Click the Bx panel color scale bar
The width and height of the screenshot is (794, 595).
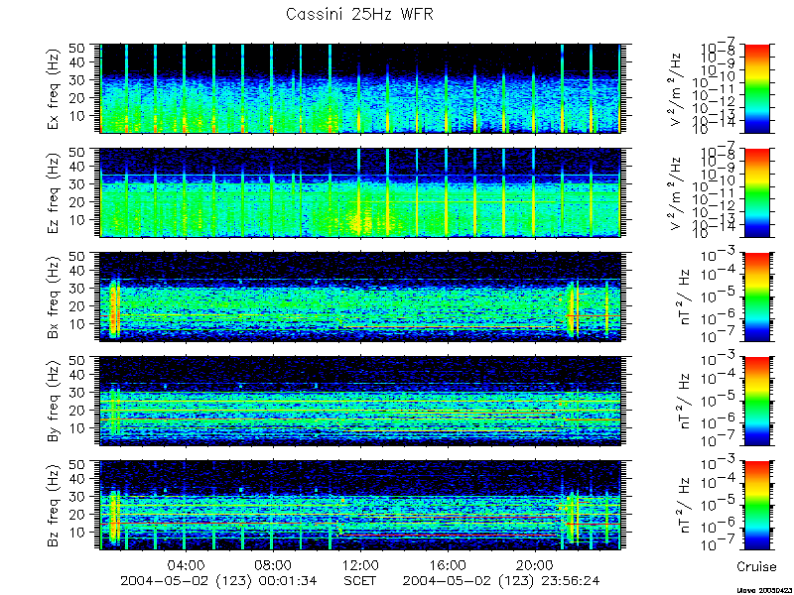[757, 297]
